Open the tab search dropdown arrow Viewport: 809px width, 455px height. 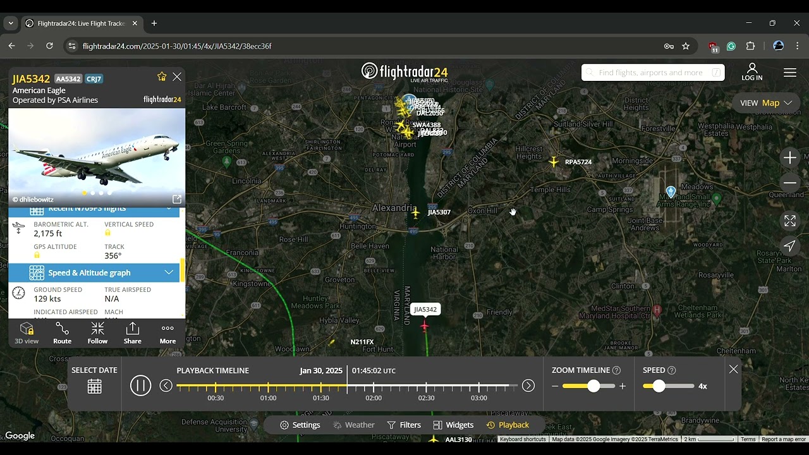coord(11,23)
